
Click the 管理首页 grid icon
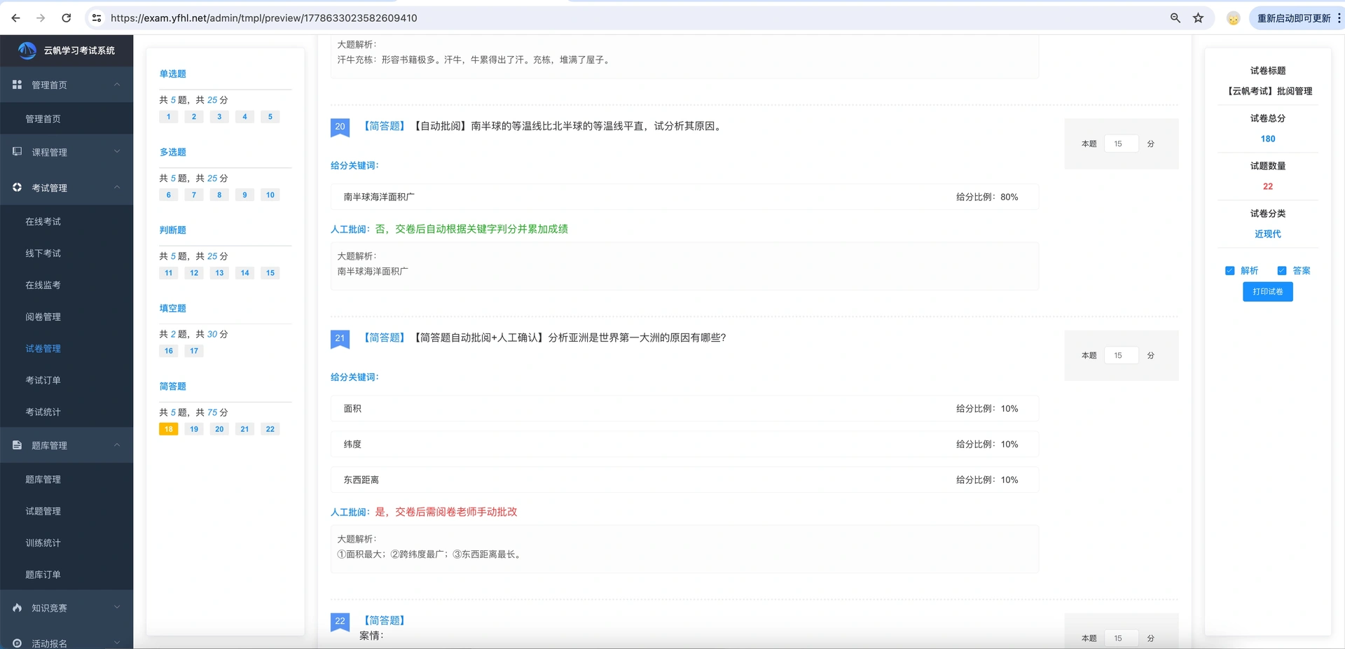point(18,85)
